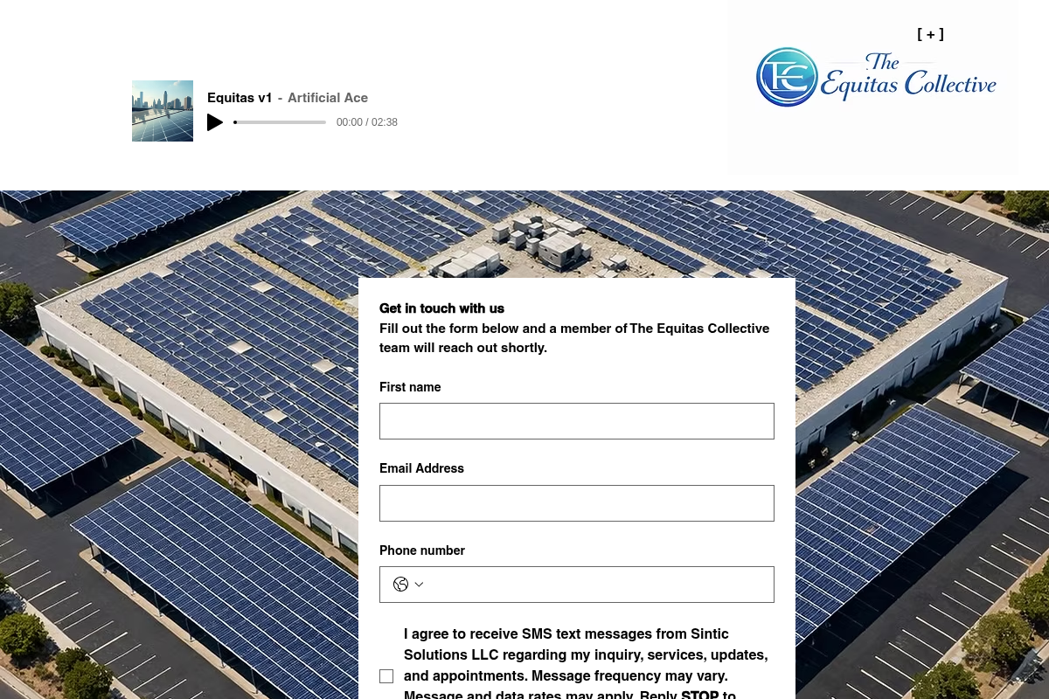Click the Equitas v1 track title
This screenshot has width=1049, height=699.
pyautogui.click(x=240, y=98)
